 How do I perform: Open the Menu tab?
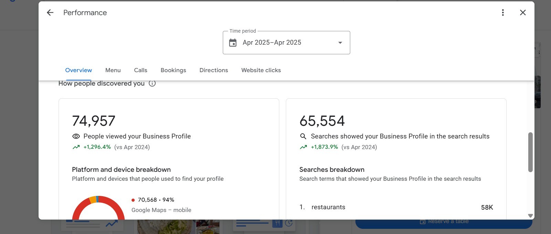point(113,70)
